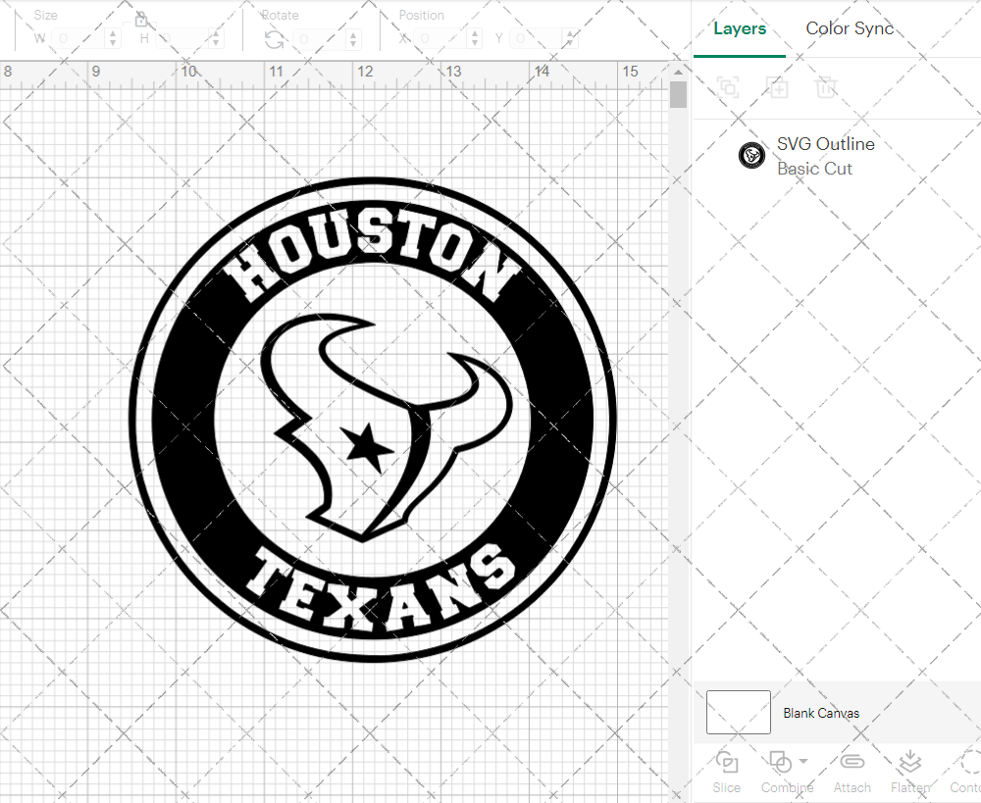
Task: Click the Blank Canvas label
Action: 821,713
